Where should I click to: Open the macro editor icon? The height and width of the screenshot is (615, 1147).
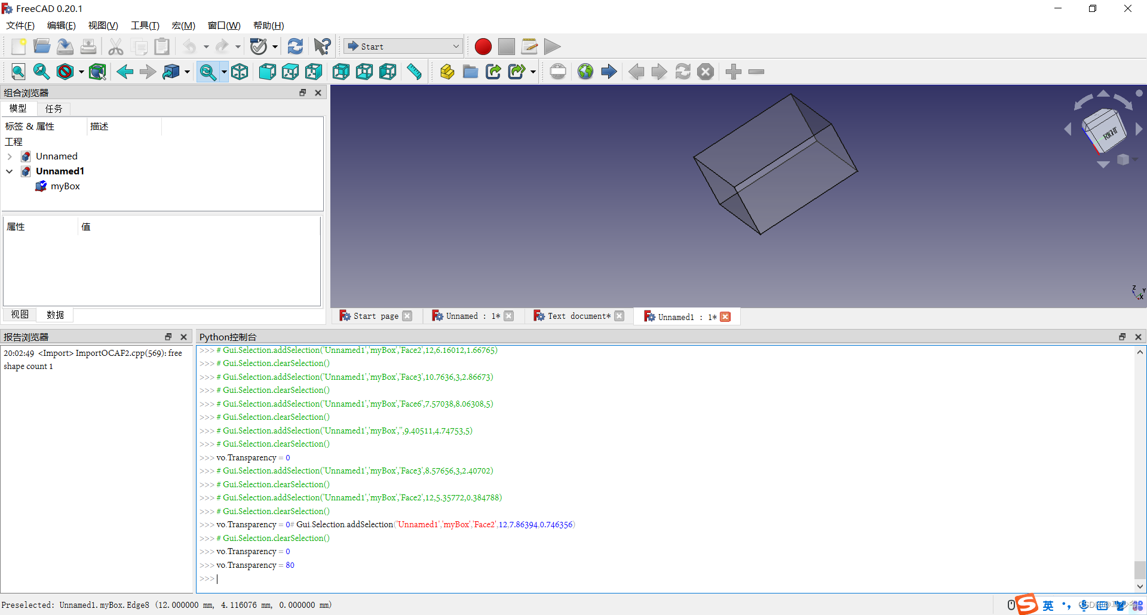[529, 46]
